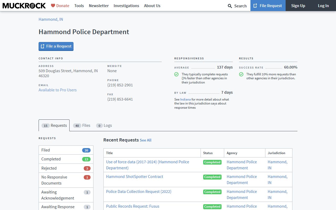
Task: Open Police Data Collection Request (2022)
Action: (139, 192)
